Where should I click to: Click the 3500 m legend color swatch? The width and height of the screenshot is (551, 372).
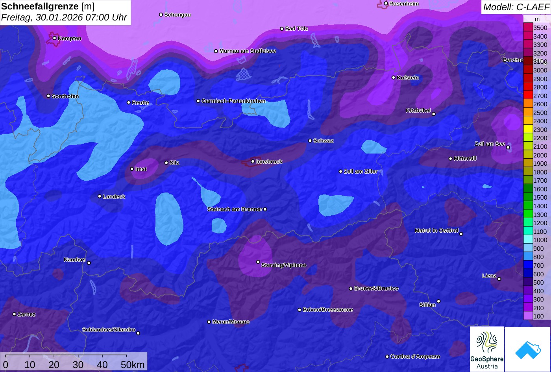tap(528, 28)
